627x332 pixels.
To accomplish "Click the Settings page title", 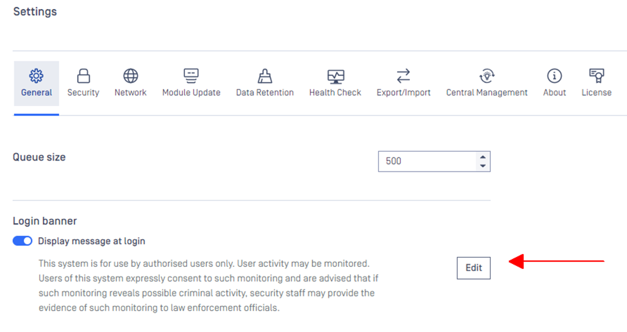I will [x=35, y=12].
